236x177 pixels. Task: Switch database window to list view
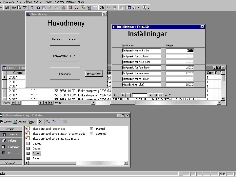(x=59, y=122)
